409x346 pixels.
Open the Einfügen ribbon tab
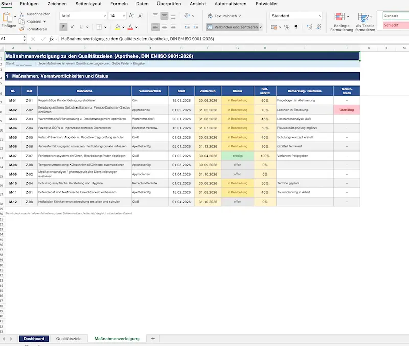click(29, 4)
